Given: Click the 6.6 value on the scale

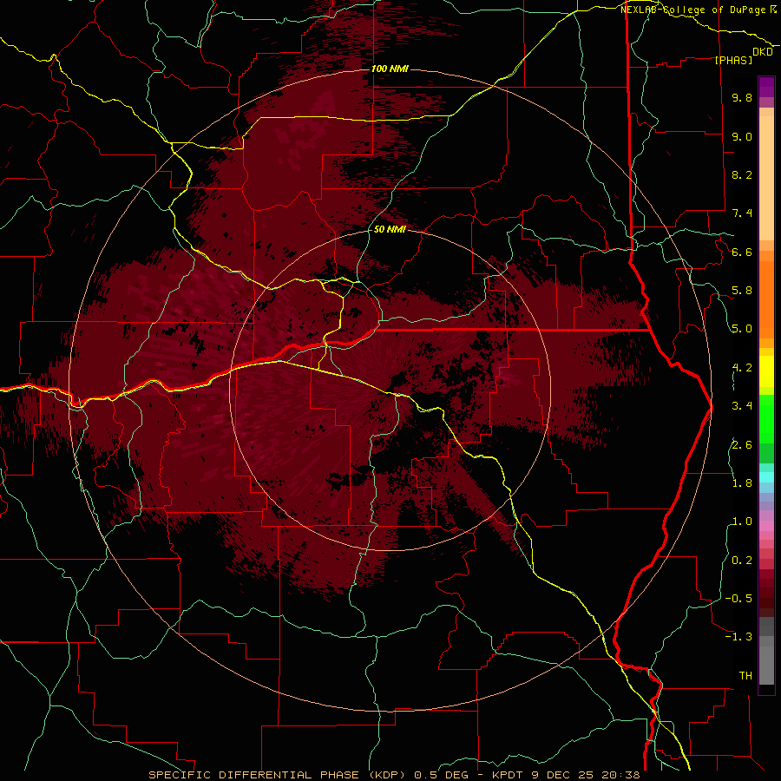Looking at the screenshot, I should pyautogui.click(x=742, y=252).
